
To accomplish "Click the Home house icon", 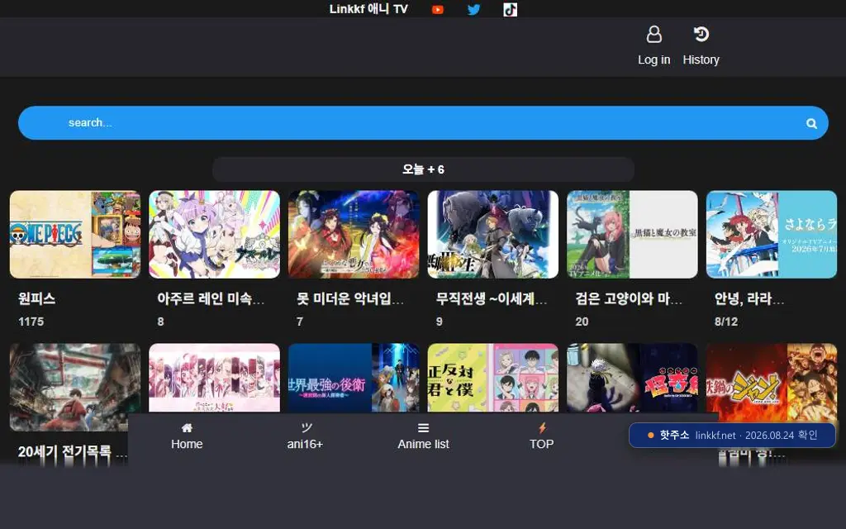I will (187, 428).
